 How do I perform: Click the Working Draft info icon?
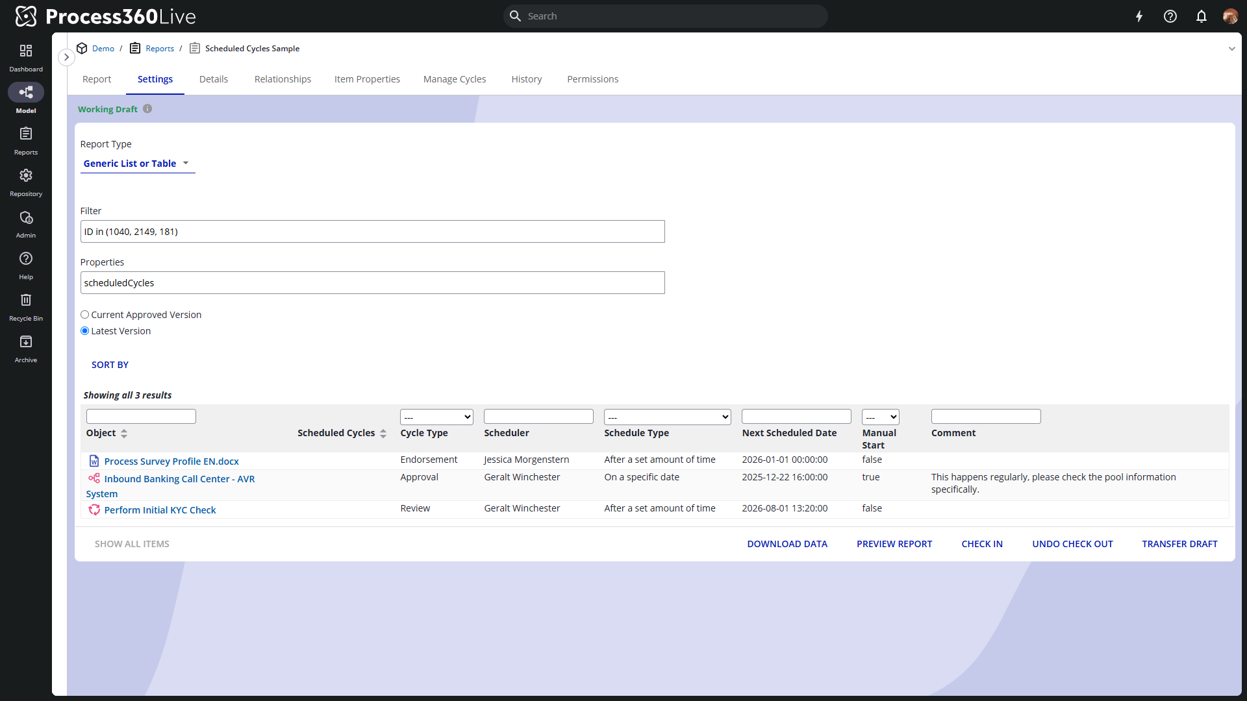coord(147,109)
